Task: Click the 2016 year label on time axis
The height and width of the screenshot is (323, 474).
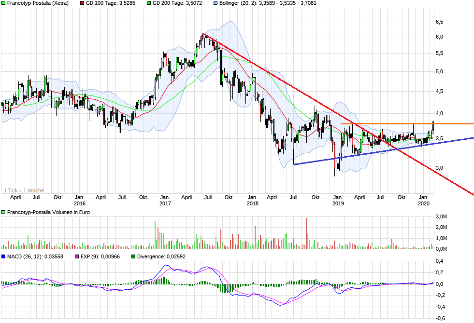Action: click(80, 203)
